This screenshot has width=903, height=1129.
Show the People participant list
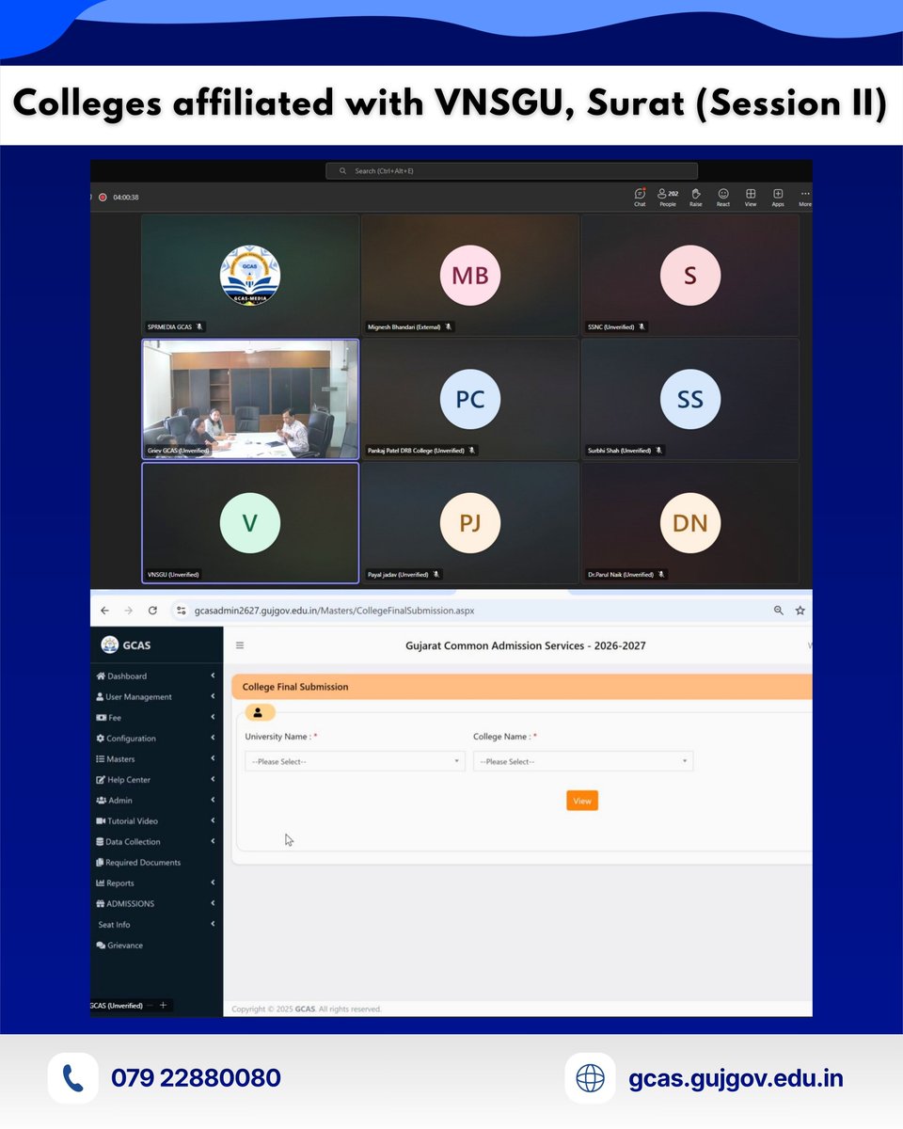pyautogui.click(x=668, y=197)
